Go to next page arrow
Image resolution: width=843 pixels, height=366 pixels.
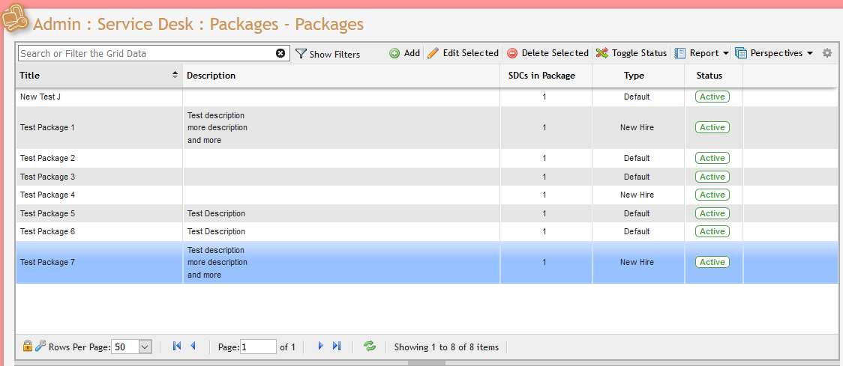[320, 346]
